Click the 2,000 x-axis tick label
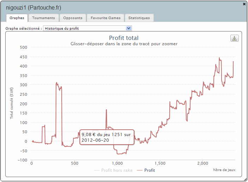Screen dimensions: 248x182 (x=202, y=163)
